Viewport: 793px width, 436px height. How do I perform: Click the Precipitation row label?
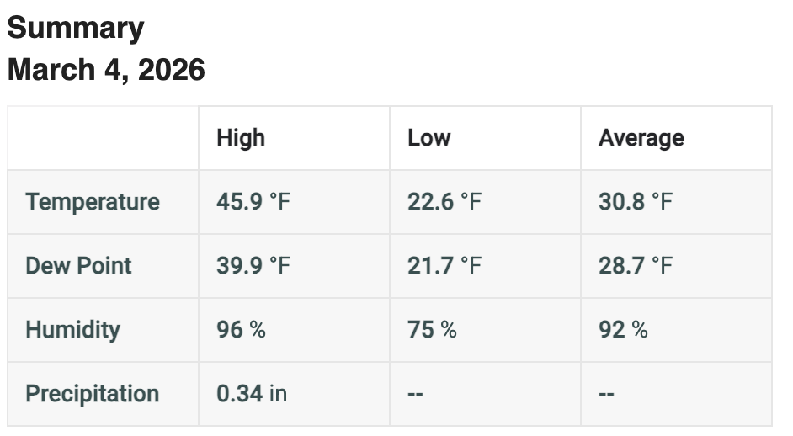[x=93, y=394]
